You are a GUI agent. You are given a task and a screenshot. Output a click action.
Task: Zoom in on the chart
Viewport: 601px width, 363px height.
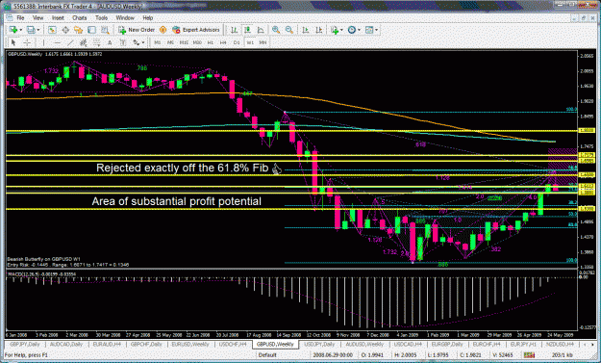coord(276,30)
